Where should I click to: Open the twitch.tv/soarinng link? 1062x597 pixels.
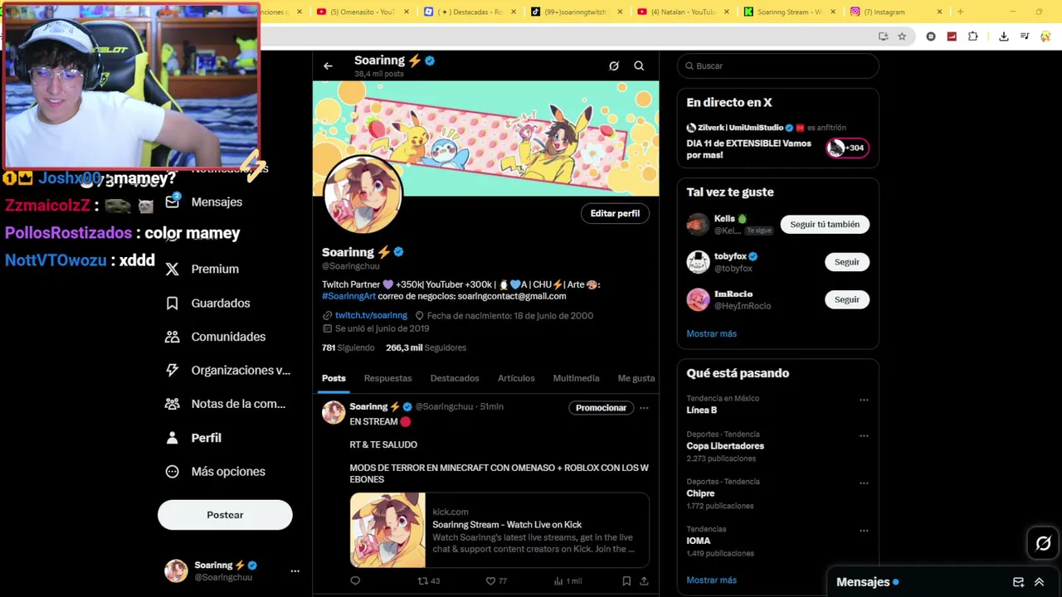[x=371, y=315]
